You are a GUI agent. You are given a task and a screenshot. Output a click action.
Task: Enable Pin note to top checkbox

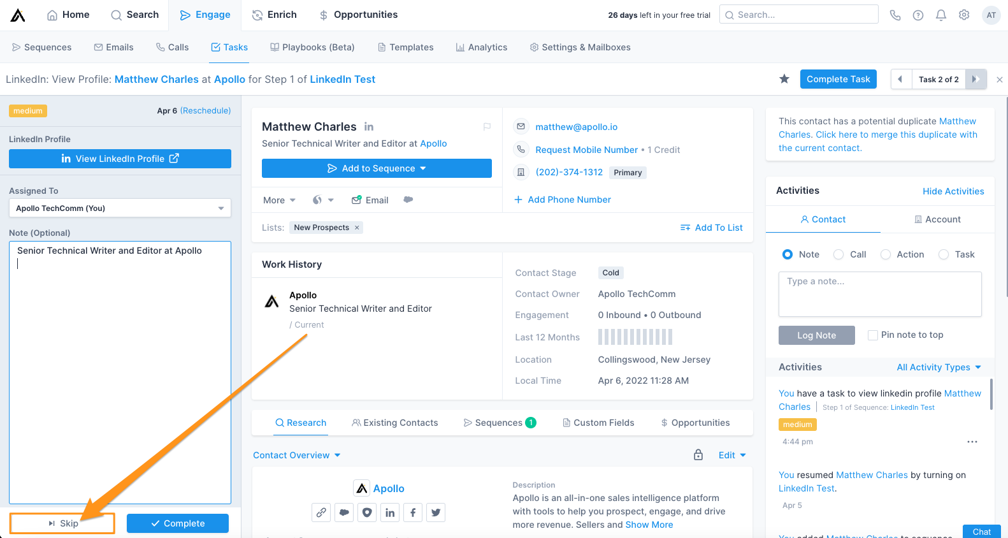873,335
